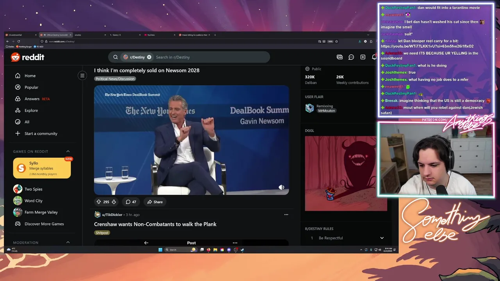Open the Crenshaw Non-Combatants post
This screenshot has height=281, width=500.
click(155, 224)
